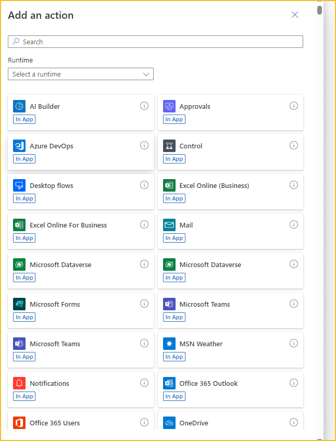Screen dimensions: 336x441
Task: Select the Desktop flows icon
Action: 19,185
